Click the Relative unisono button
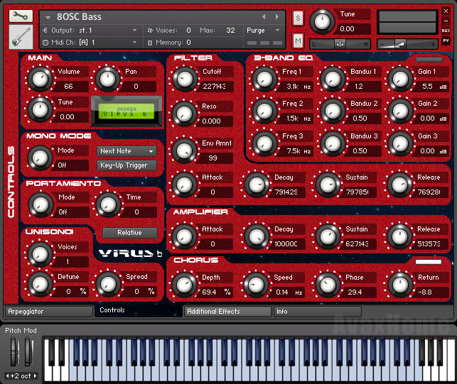 [129, 233]
